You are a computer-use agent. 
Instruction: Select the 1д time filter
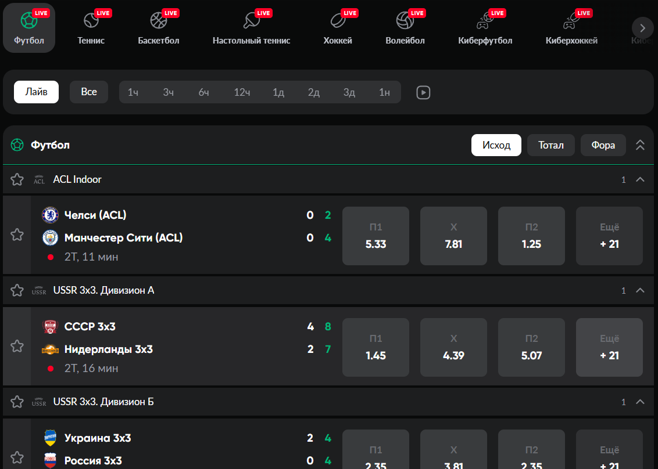tap(278, 92)
